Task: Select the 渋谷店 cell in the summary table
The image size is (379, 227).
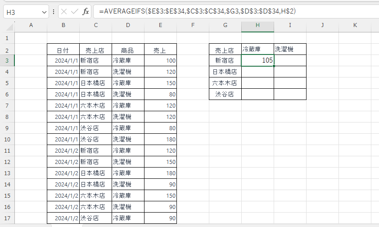Action: 225,94
